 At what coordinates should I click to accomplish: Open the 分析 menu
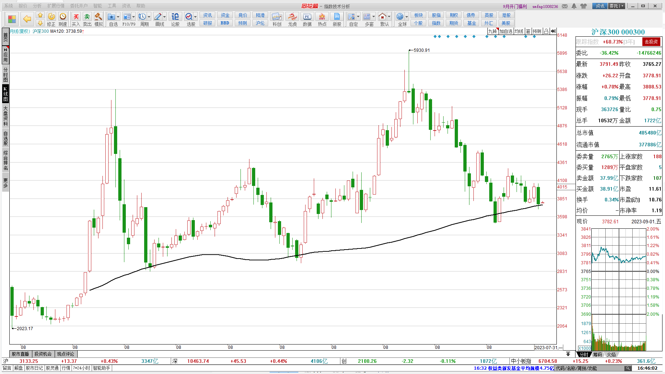point(37,6)
